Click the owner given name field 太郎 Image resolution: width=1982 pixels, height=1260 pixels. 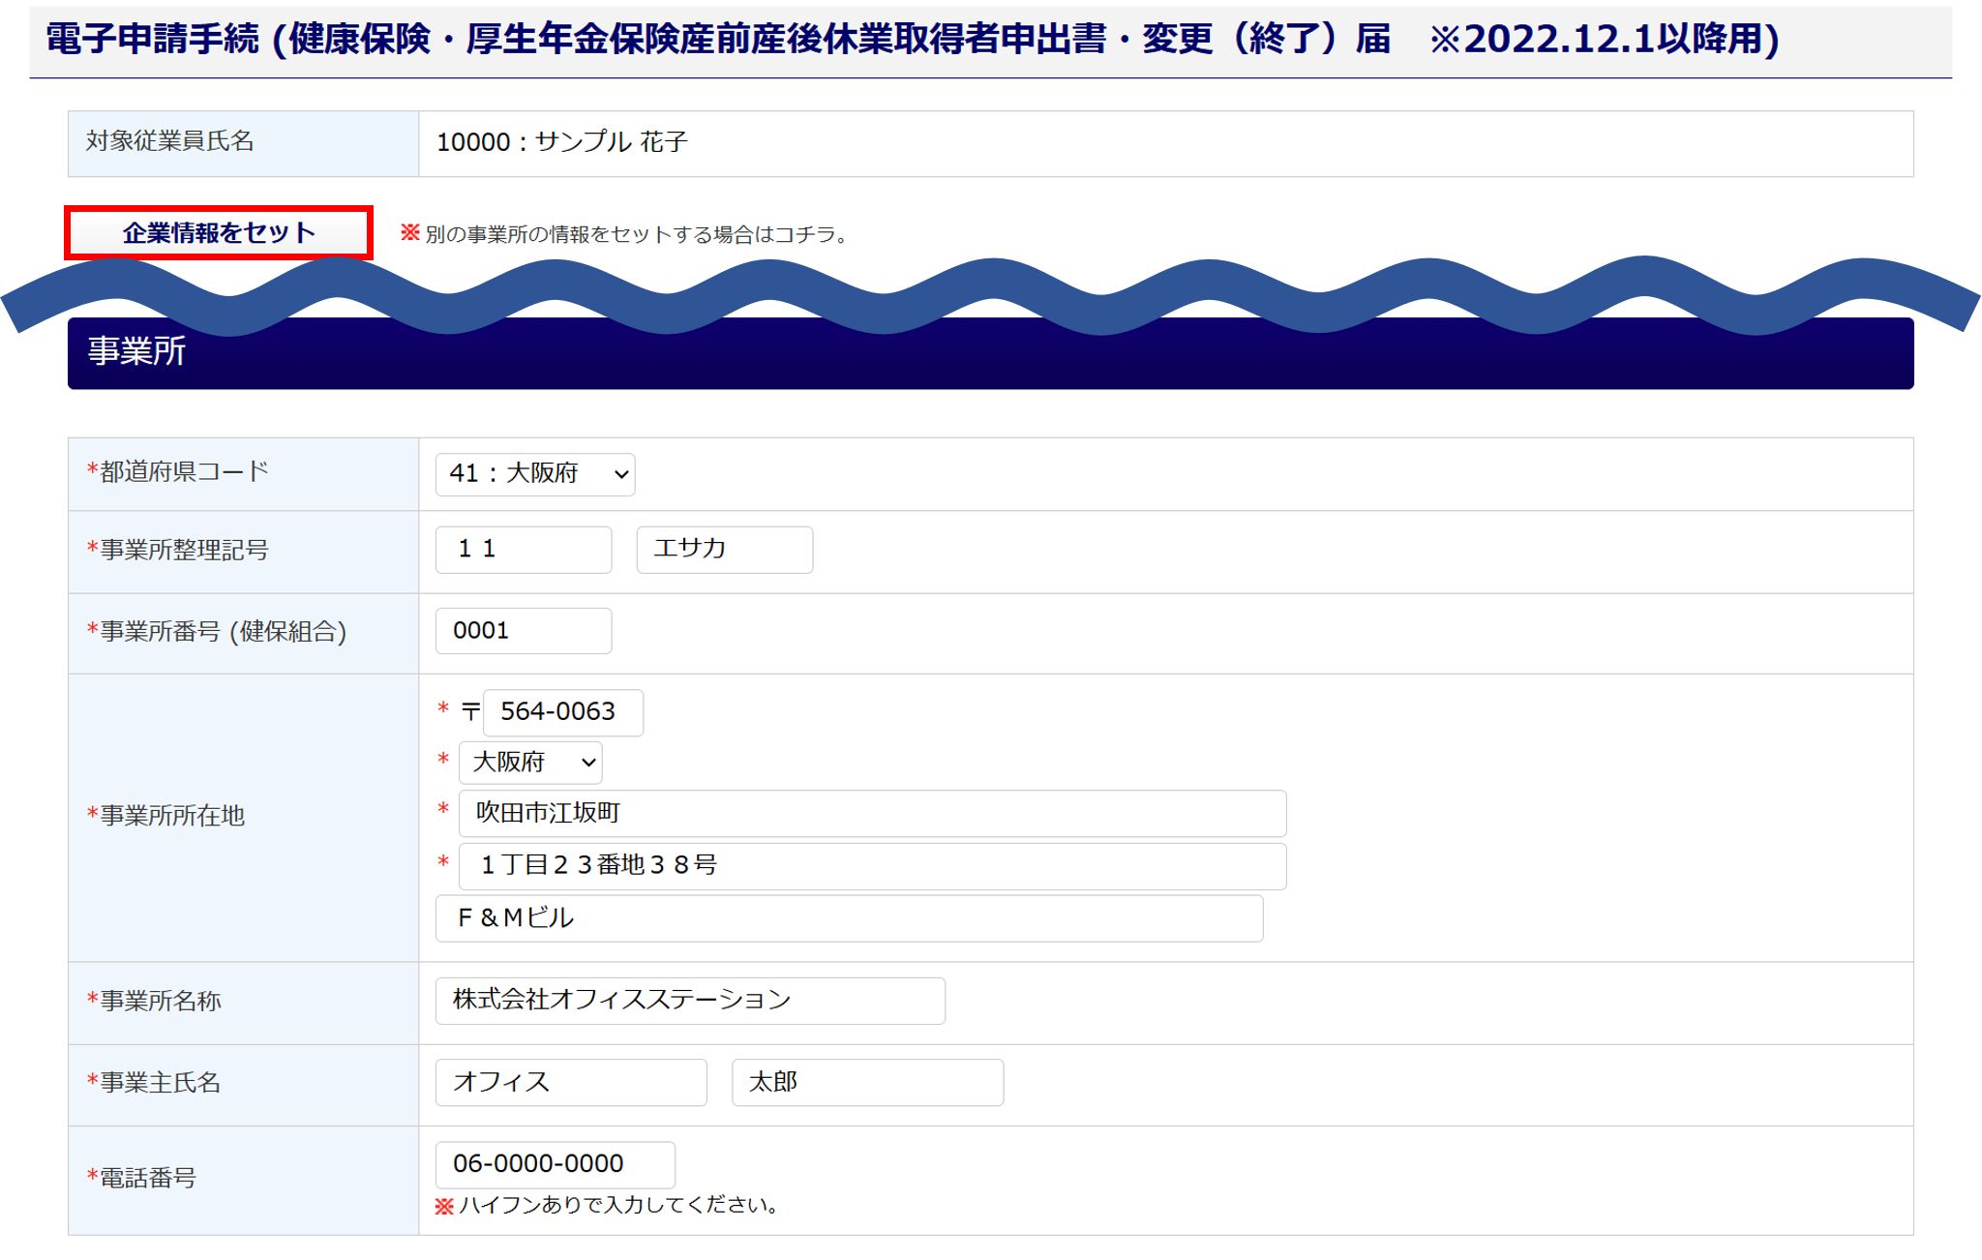(866, 1082)
